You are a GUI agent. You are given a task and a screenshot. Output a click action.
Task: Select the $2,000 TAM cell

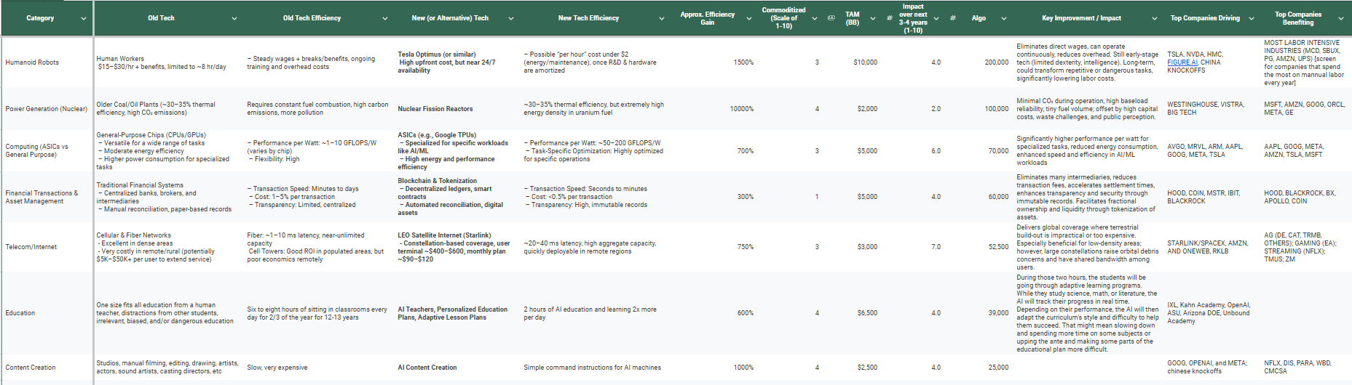pyautogui.click(x=853, y=109)
